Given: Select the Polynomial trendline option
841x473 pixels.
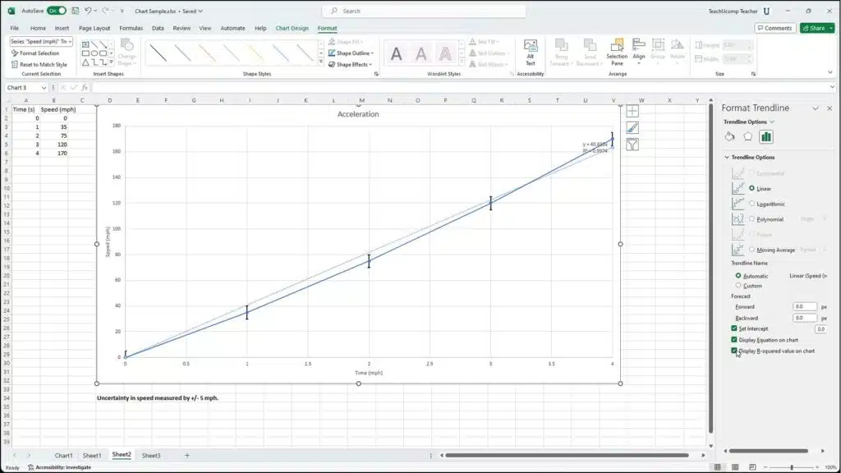Looking at the screenshot, I should point(752,218).
